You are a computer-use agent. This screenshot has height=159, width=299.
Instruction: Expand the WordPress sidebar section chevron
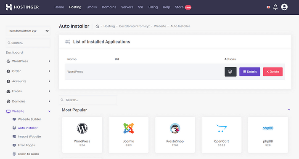(49, 61)
